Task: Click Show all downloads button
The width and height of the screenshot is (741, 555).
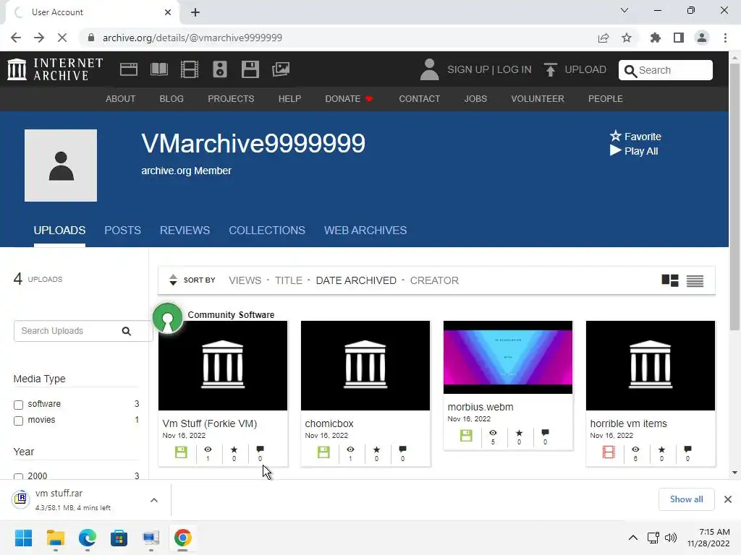Action: coord(686,499)
